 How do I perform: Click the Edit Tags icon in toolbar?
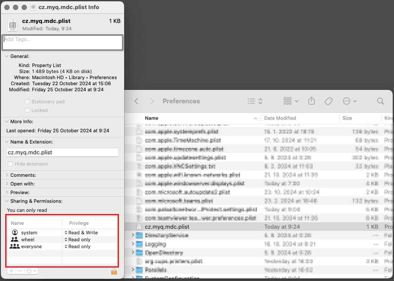[x=328, y=101]
